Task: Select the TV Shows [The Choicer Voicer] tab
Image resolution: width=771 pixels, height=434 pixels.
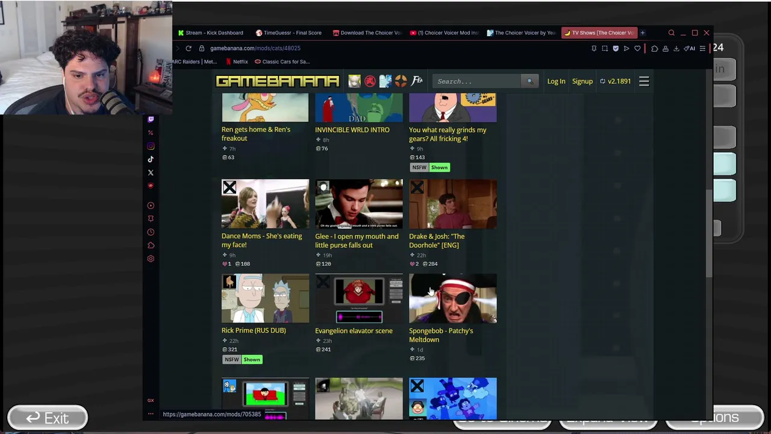Action: click(599, 33)
